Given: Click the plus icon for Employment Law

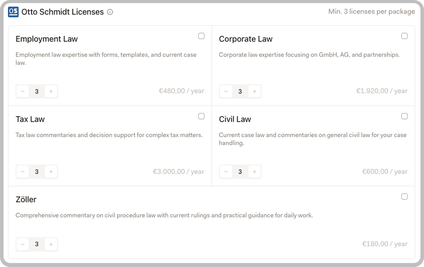Looking at the screenshot, I should point(51,91).
